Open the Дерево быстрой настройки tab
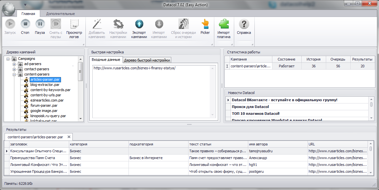Screen dimensions: 379x190 click(147, 60)
